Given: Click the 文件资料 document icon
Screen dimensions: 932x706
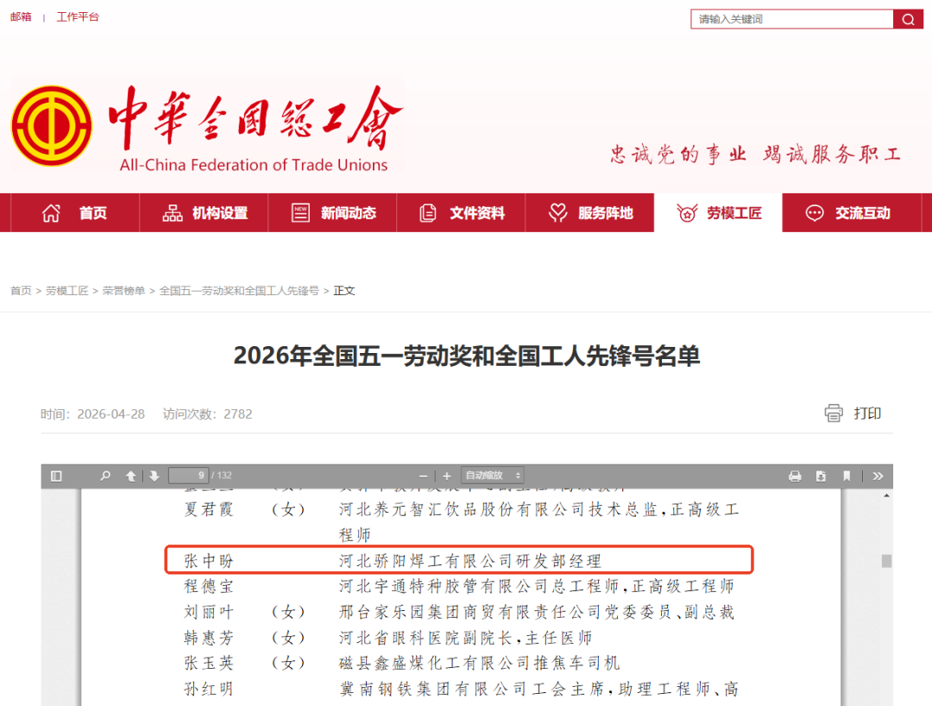Looking at the screenshot, I should coord(428,213).
